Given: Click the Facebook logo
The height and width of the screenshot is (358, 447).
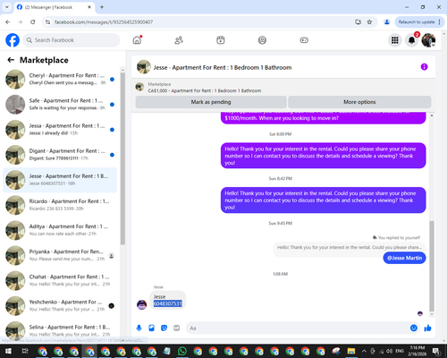Looking at the screenshot, I should [x=13, y=40].
